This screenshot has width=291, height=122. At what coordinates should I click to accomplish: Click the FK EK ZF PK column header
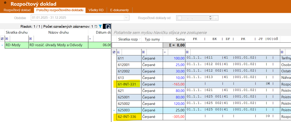pos(233,39)
